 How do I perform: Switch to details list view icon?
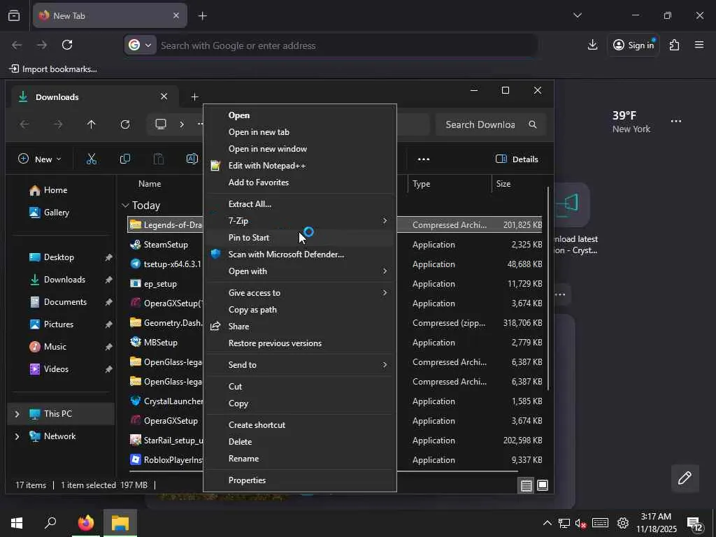(x=527, y=485)
